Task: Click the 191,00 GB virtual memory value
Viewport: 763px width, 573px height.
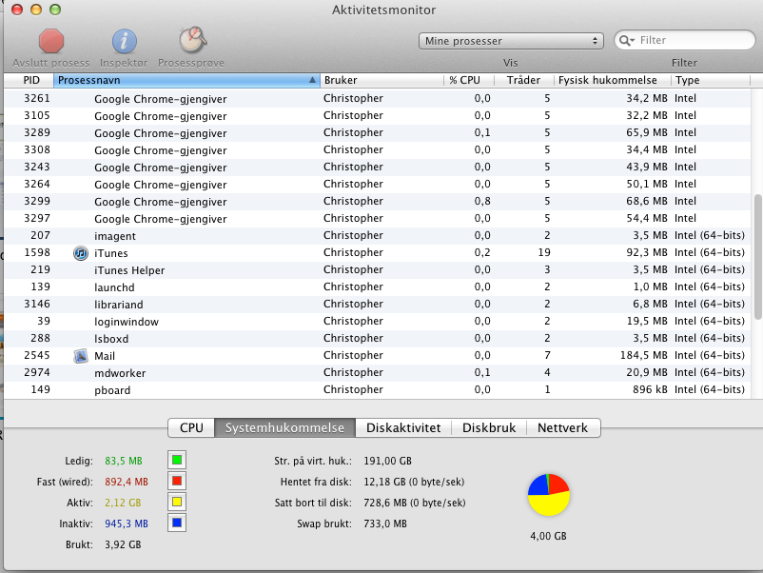Action: click(388, 461)
